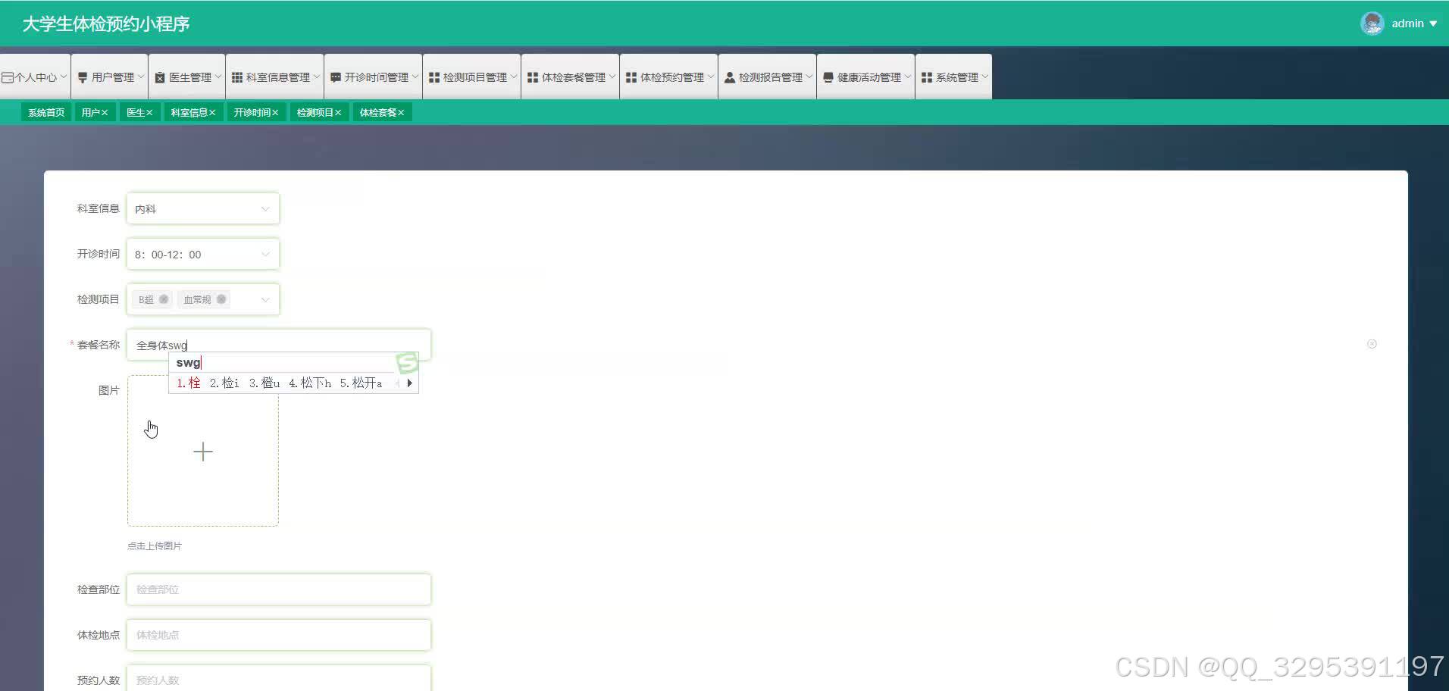Click the 套餐名称 input field
The height and width of the screenshot is (691, 1449).
coord(279,345)
